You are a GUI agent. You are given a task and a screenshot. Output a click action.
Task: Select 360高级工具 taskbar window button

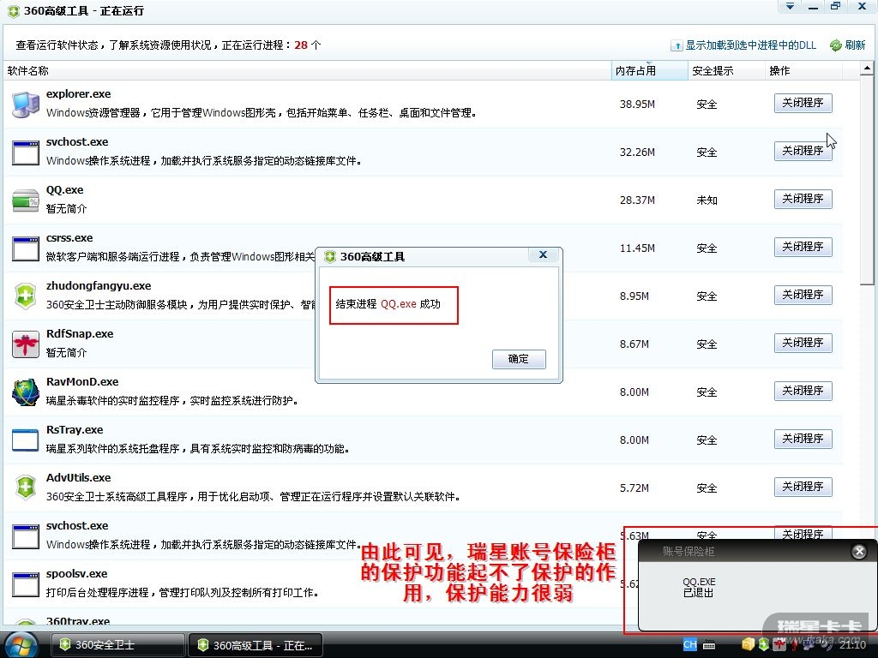point(256,645)
